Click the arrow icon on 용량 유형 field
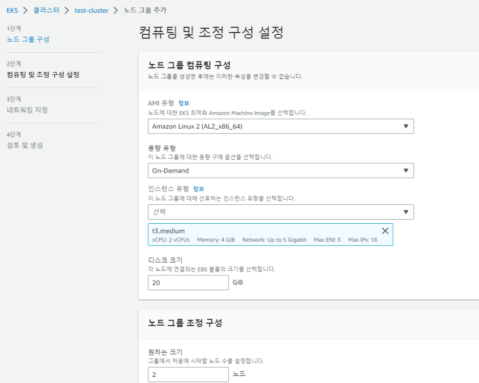Screen dimensions: 479x383 406,171
